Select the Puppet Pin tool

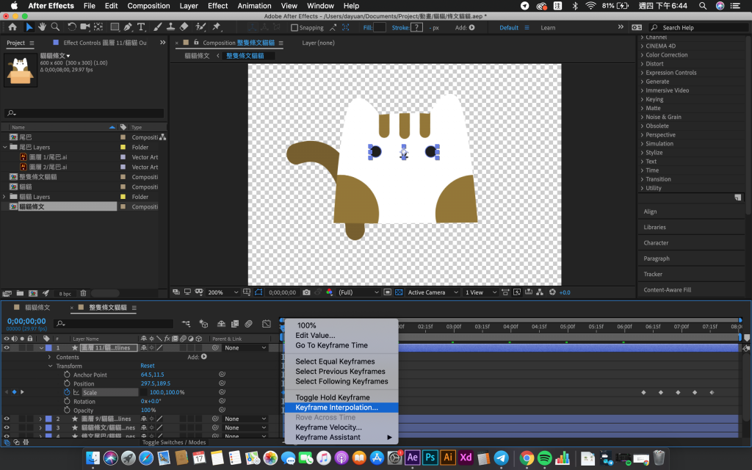tap(217, 27)
